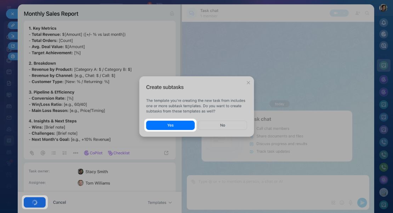The width and height of the screenshot is (393, 213).
Task: Click Cancel in the task form
Action: (59, 202)
